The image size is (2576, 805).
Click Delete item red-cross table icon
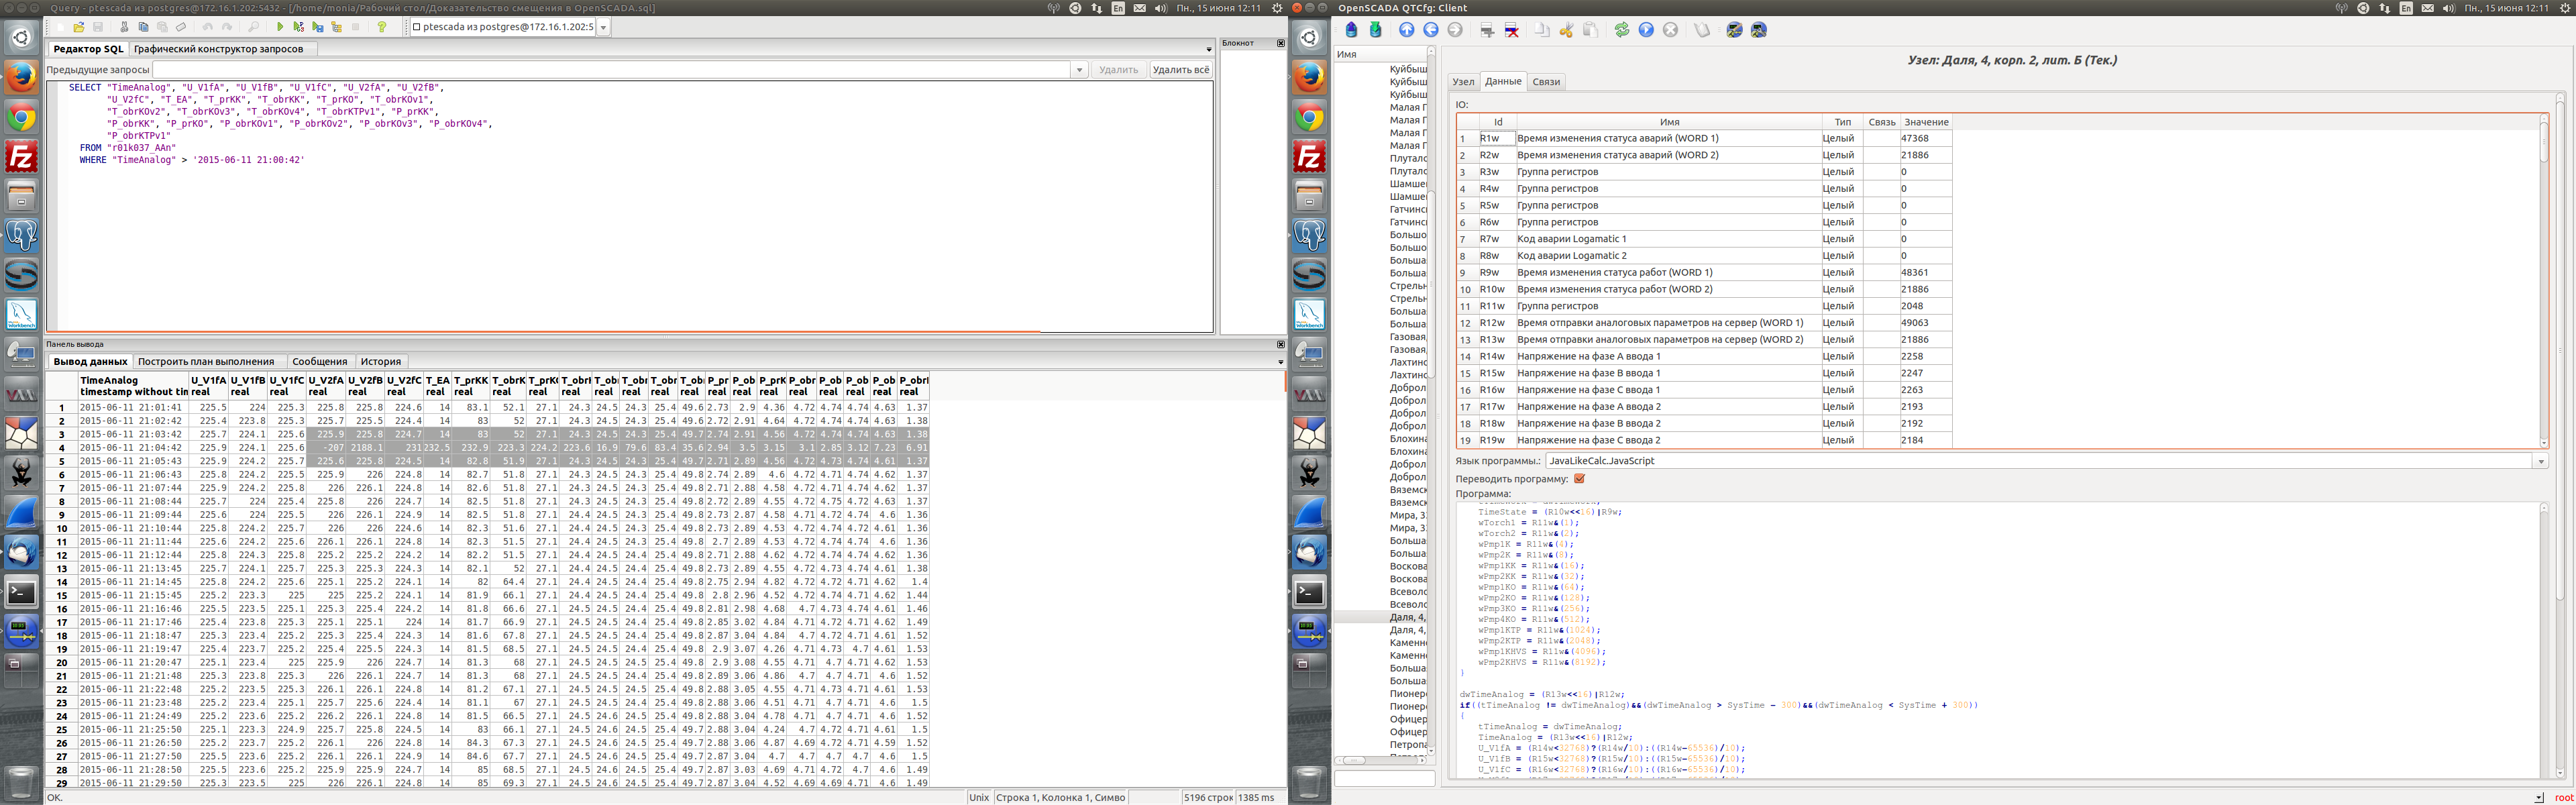point(1511,30)
